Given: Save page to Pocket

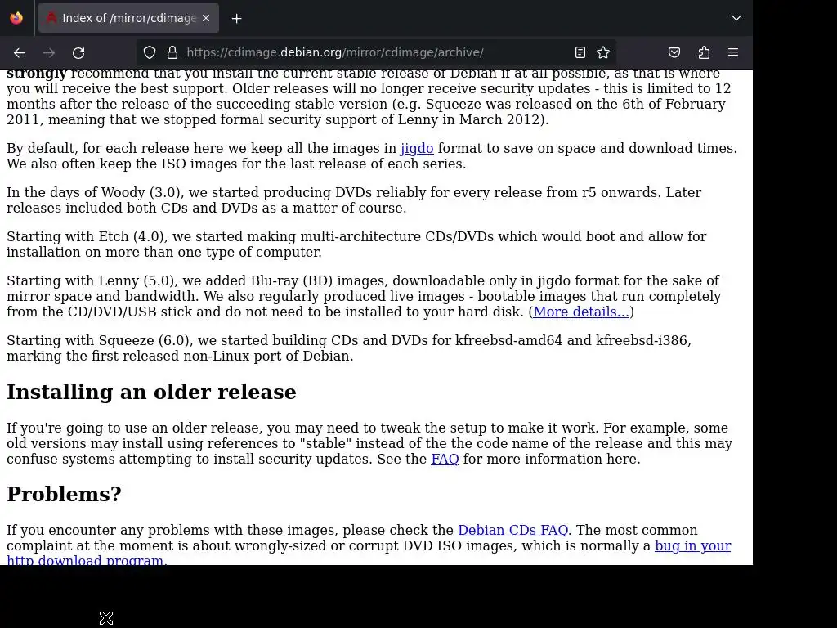Looking at the screenshot, I should click(x=674, y=52).
